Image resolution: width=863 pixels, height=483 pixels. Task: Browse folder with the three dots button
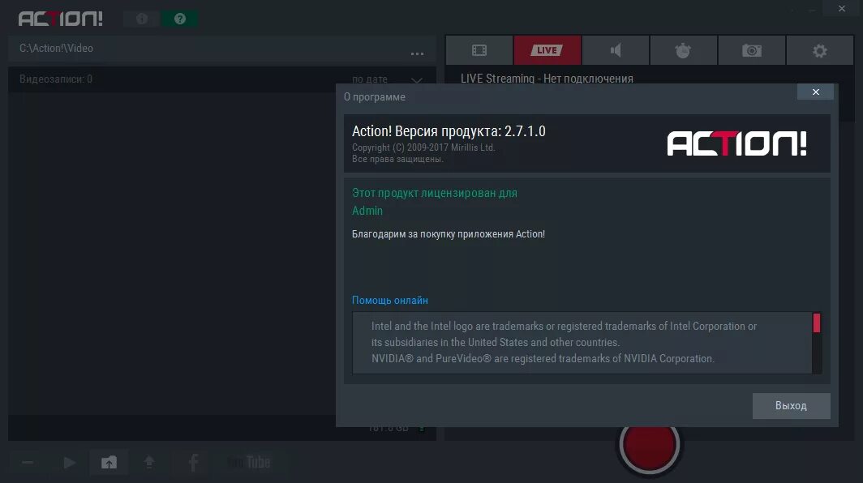point(417,53)
